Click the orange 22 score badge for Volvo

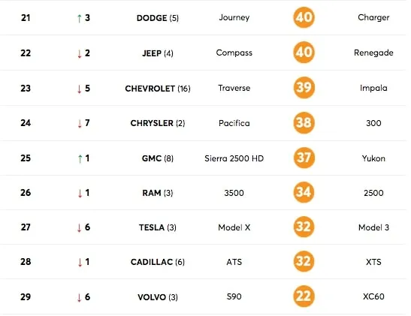coord(304,296)
